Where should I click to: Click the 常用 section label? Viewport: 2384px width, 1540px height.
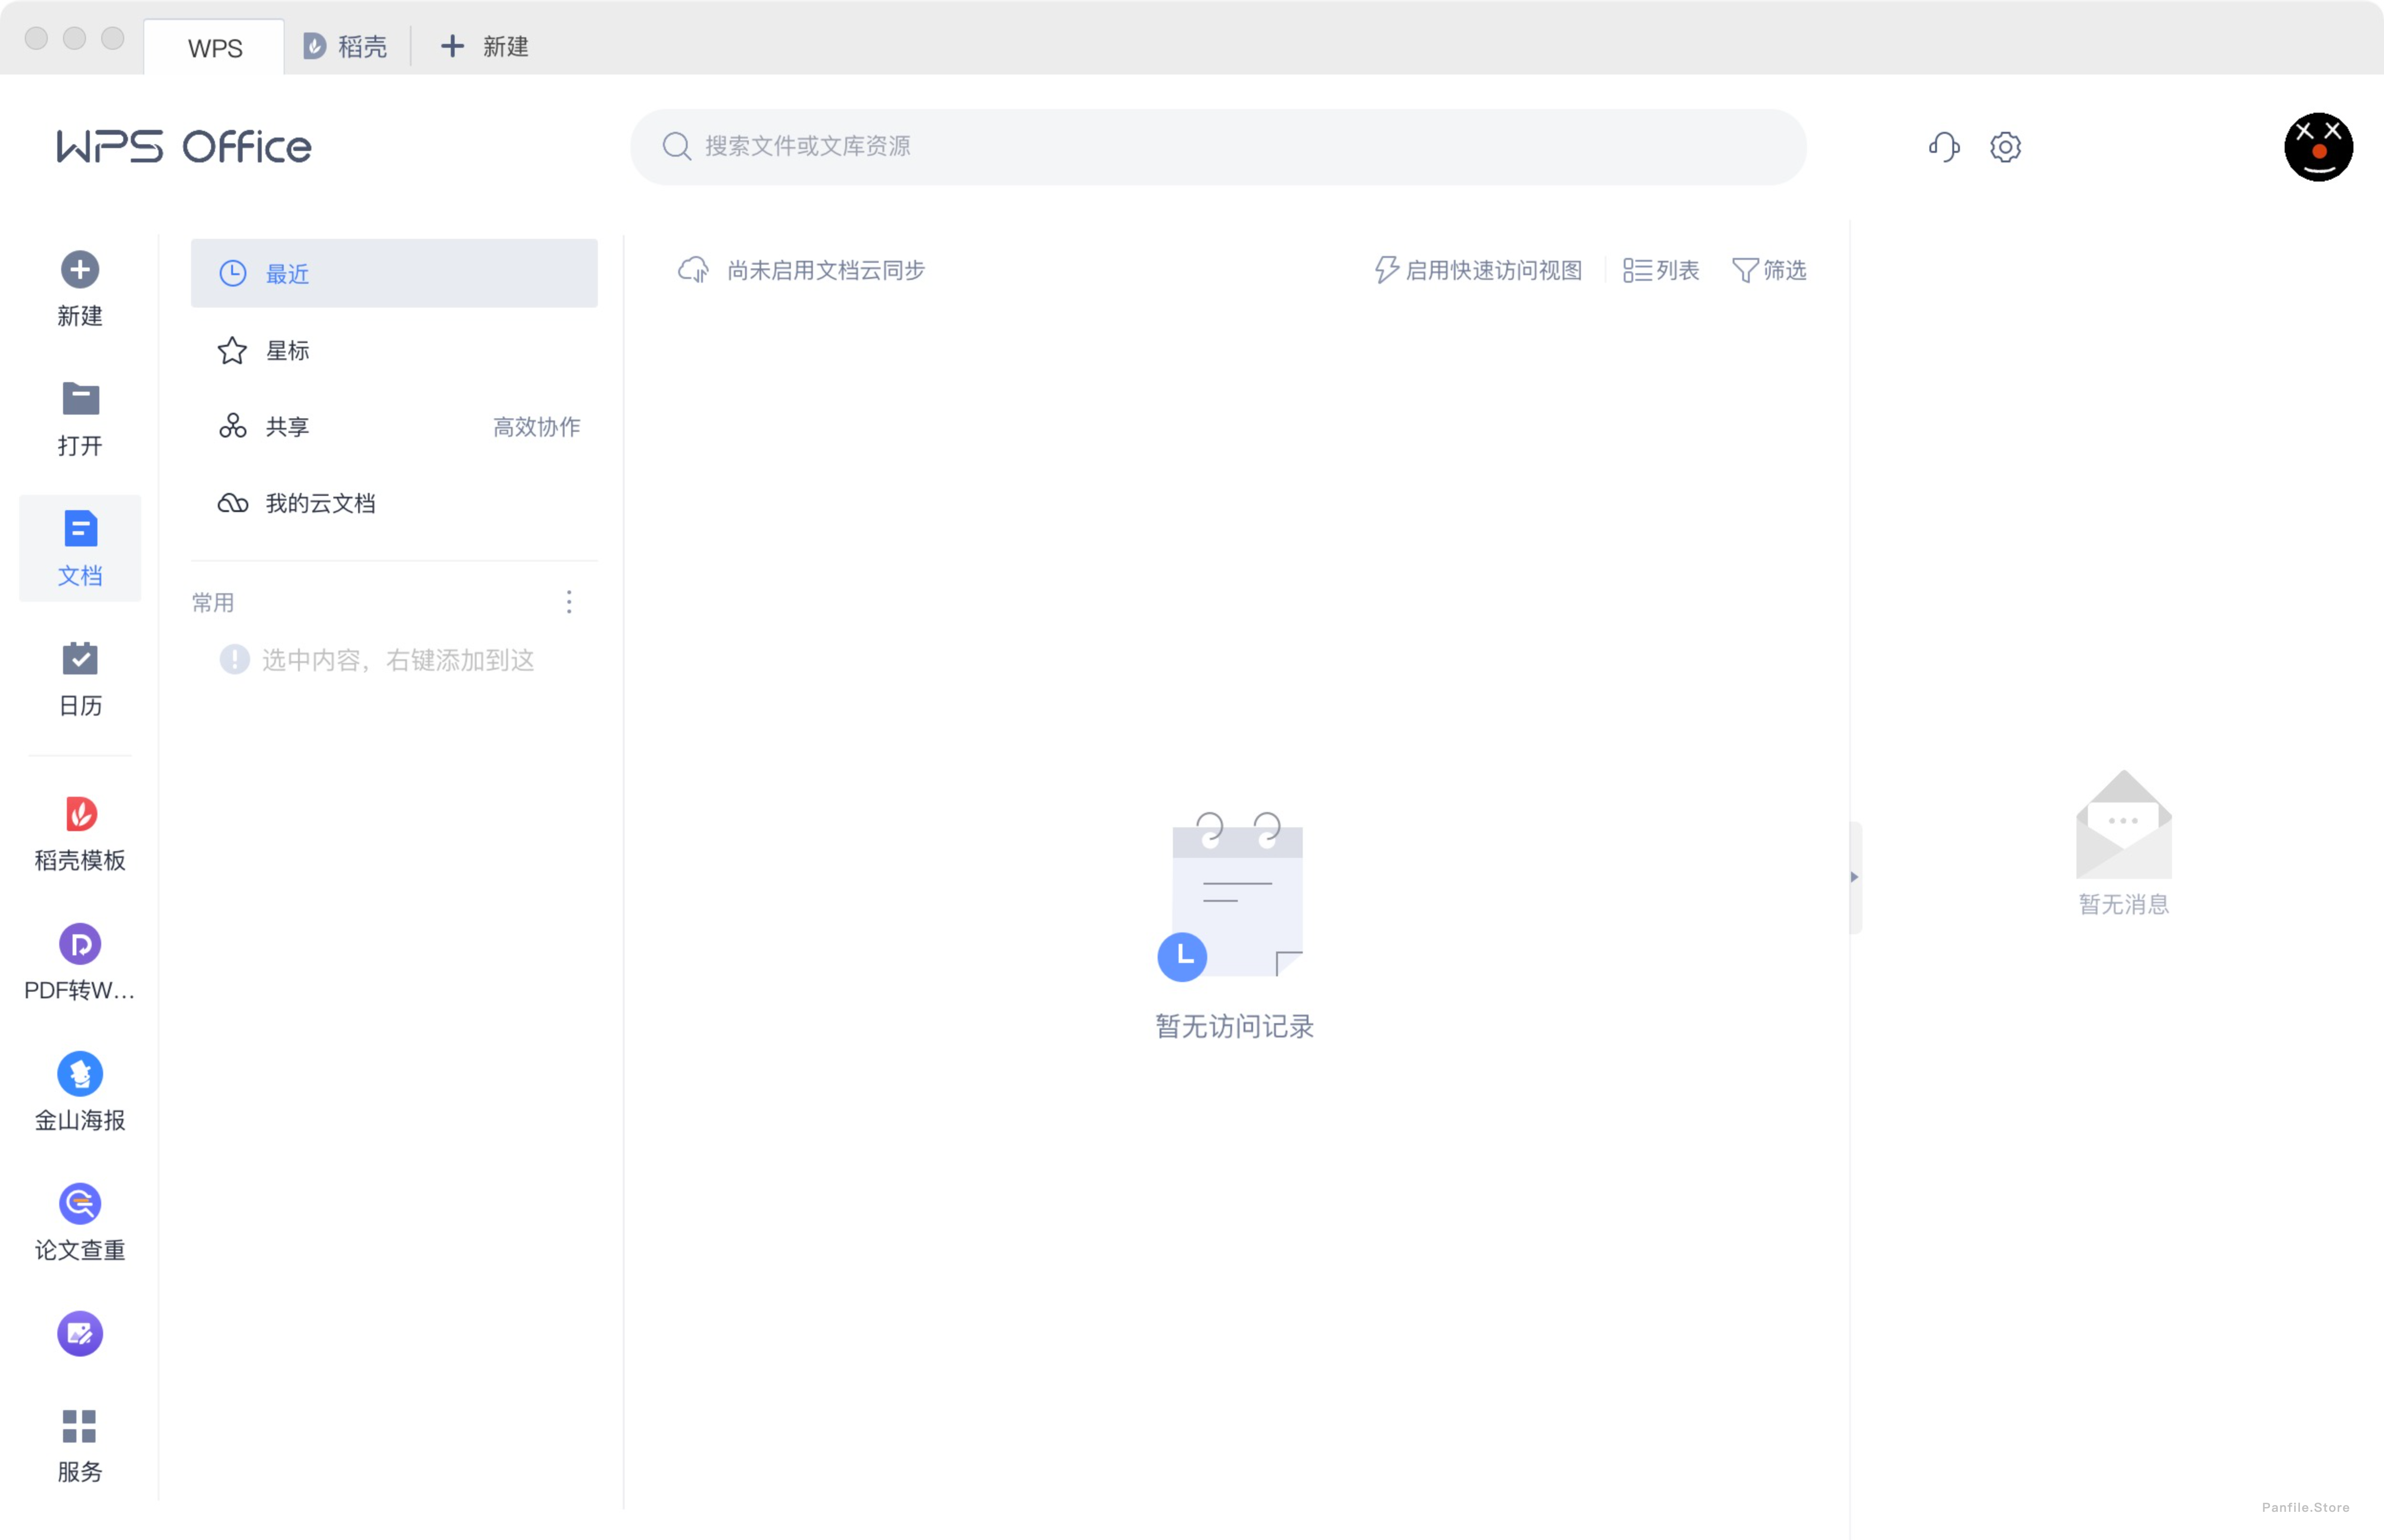click(213, 602)
